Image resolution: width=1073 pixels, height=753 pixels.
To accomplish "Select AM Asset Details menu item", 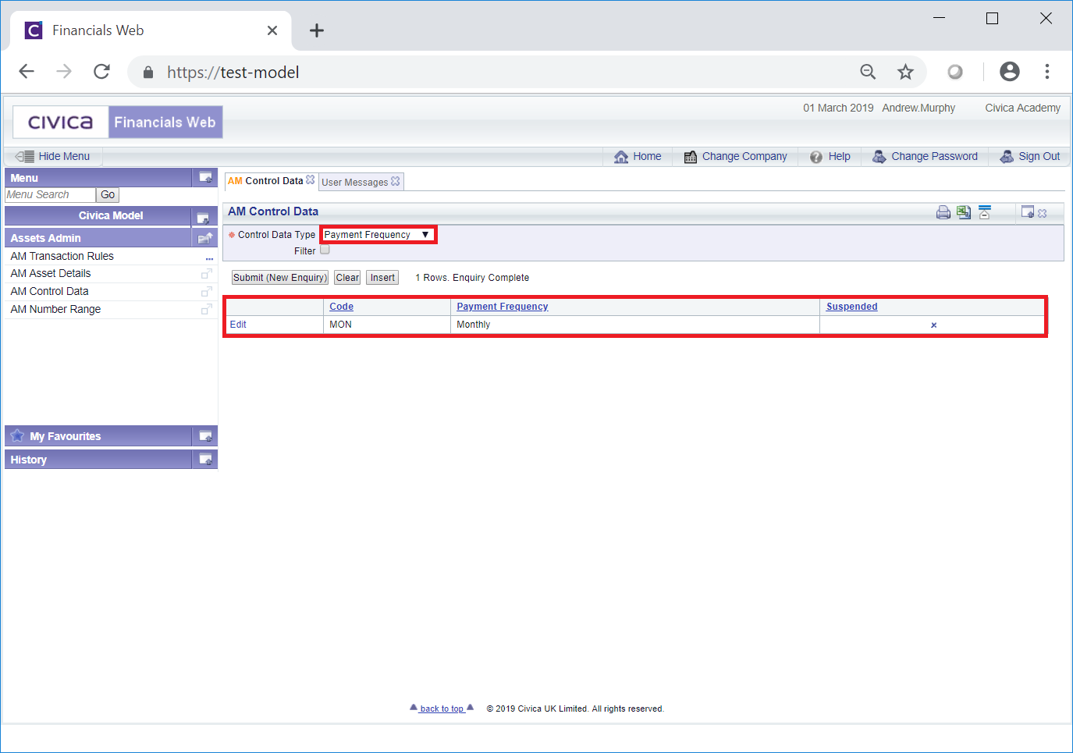I will pyautogui.click(x=51, y=273).
